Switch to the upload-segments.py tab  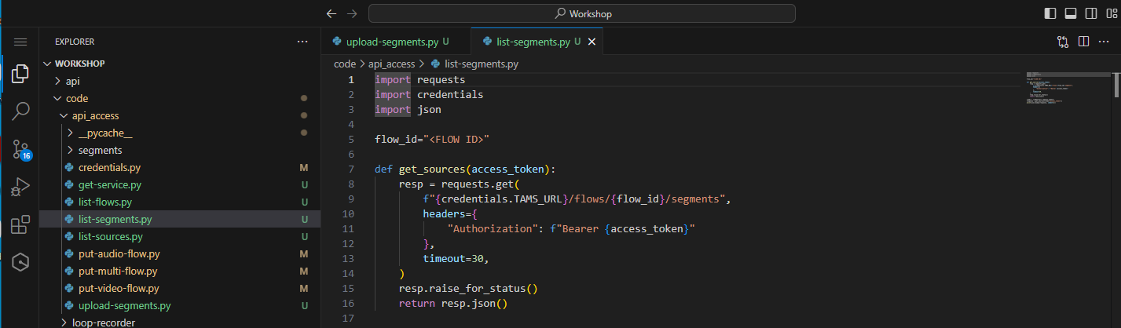click(x=396, y=42)
